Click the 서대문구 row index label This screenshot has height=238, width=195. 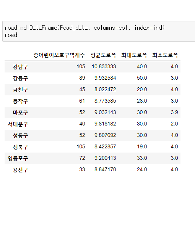18,124
